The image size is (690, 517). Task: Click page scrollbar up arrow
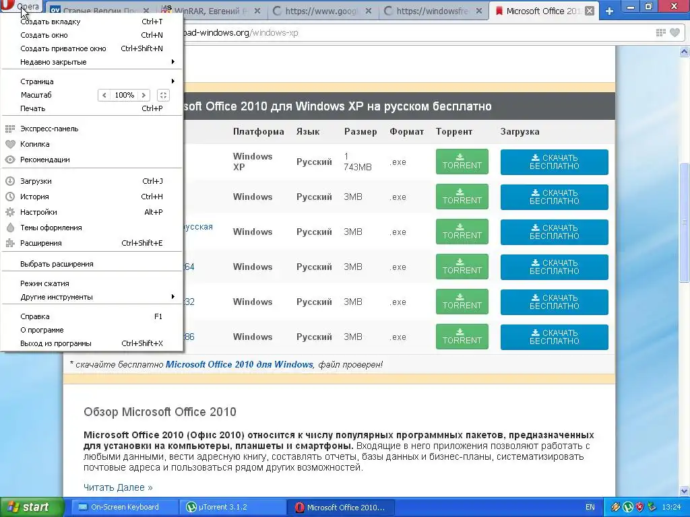point(684,53)
